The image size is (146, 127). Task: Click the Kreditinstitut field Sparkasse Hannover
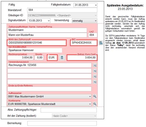click(x=35, y=50)
